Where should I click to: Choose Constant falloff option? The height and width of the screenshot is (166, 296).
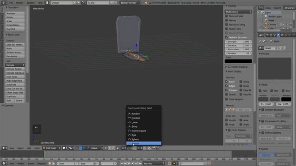pyautogui.click(x=144, y=118)
